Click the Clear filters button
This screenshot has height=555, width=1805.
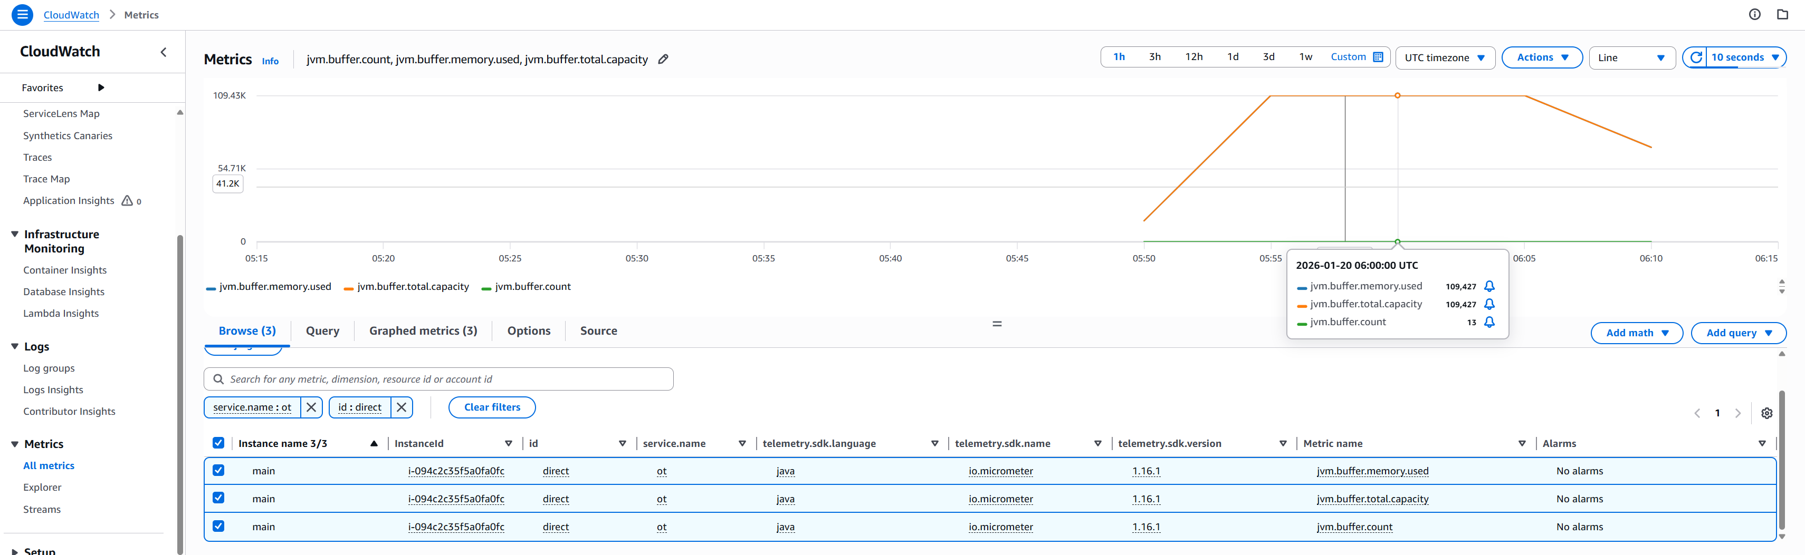pos(492,407)
